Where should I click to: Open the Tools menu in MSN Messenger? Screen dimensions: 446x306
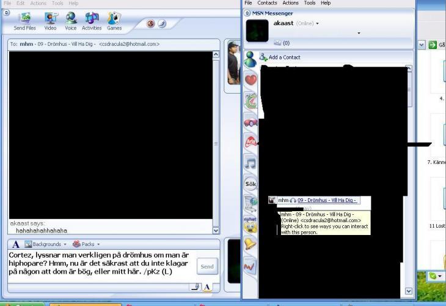pos(310,3)
